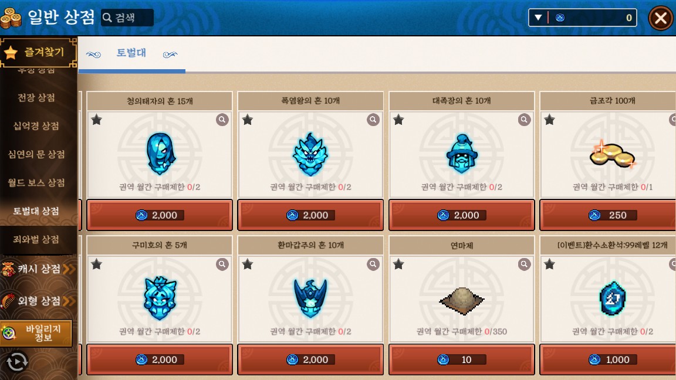The image size is (676, 380).
Task: Mark 구미호의 혼 5개 as favorite star
Action: 97,264
